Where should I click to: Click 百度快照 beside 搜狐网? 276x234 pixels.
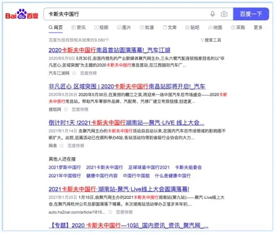80,110
